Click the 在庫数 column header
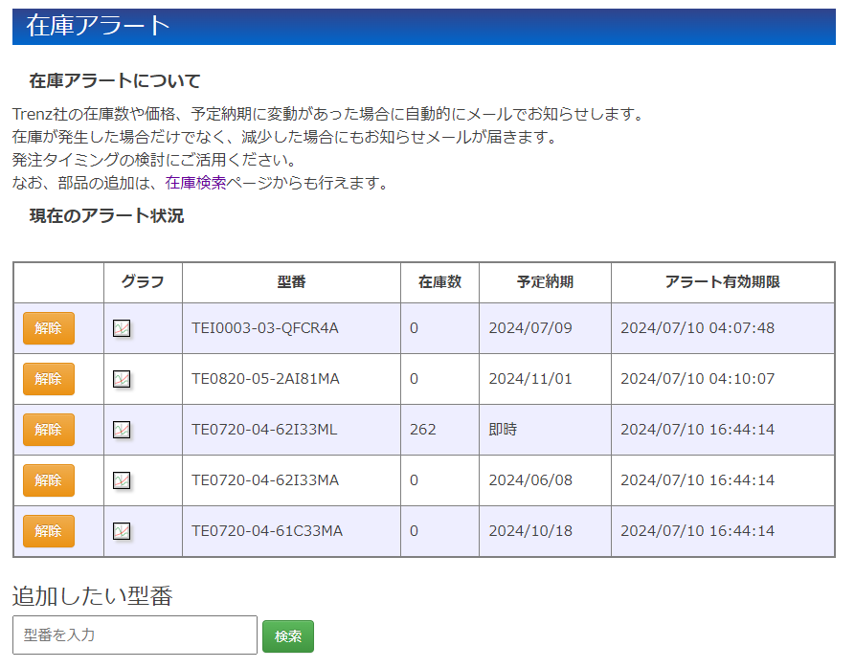Image resolution: width=855 pixels, height=668 pixels. pos(439,282)
